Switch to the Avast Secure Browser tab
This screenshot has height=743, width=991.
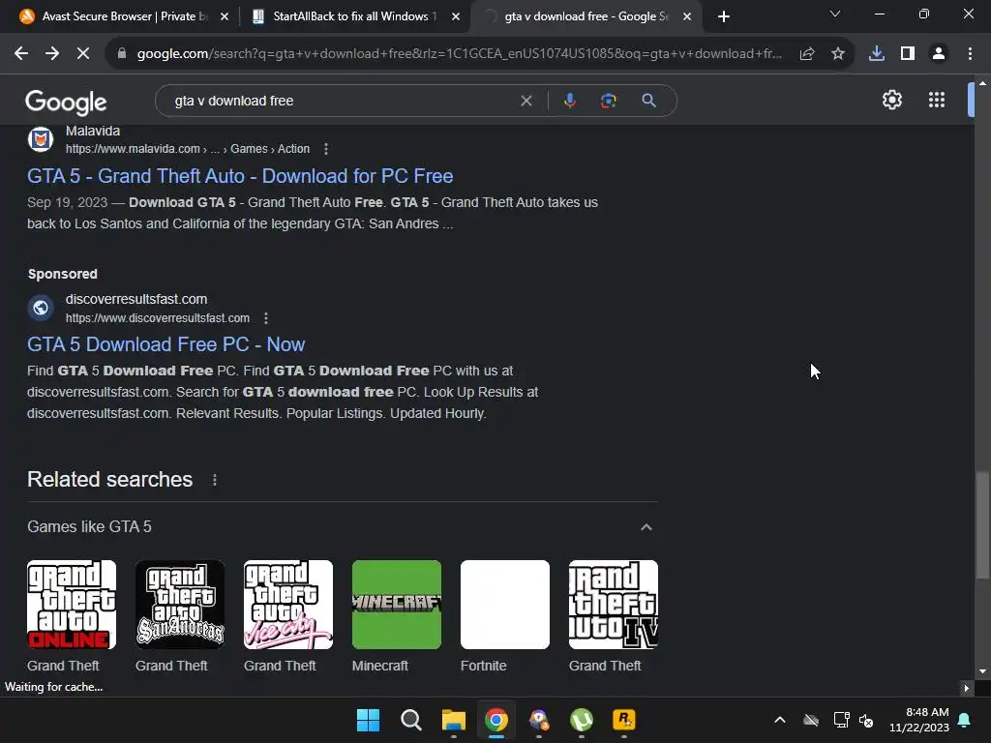124,16
